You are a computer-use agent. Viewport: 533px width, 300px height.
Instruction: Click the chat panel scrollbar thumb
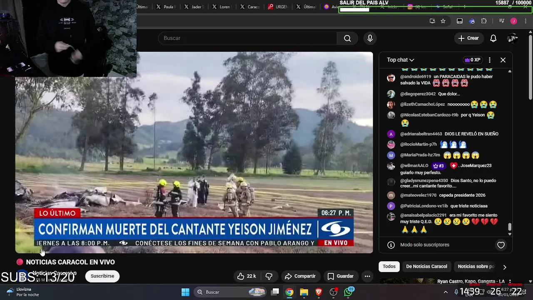click(510, 227)
